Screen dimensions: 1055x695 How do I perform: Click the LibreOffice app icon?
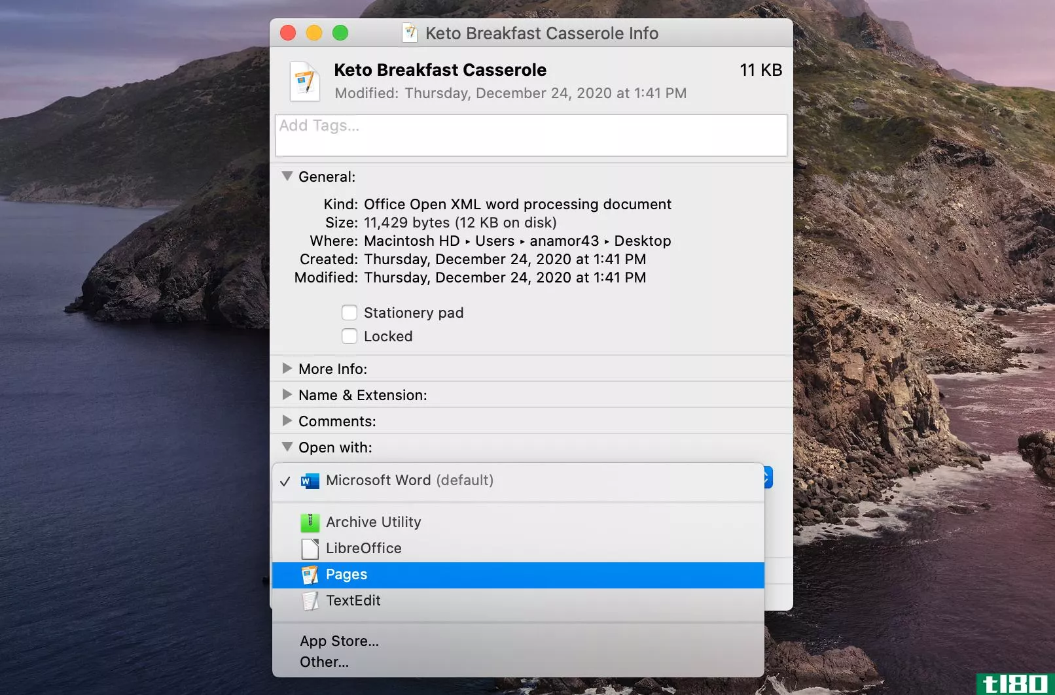tap(310, 549)
